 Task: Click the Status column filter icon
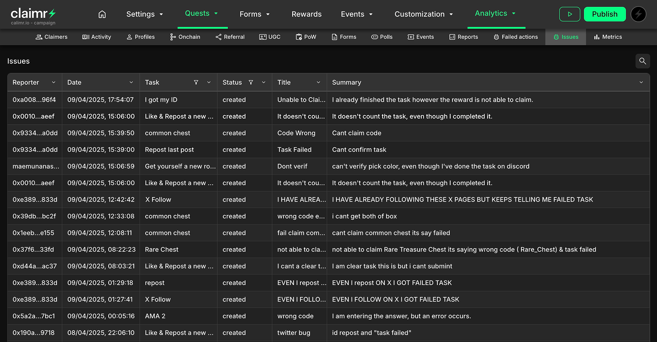pos(251,83)
